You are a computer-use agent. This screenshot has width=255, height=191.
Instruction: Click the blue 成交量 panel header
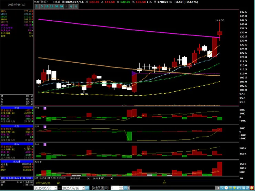coord(17,162)
